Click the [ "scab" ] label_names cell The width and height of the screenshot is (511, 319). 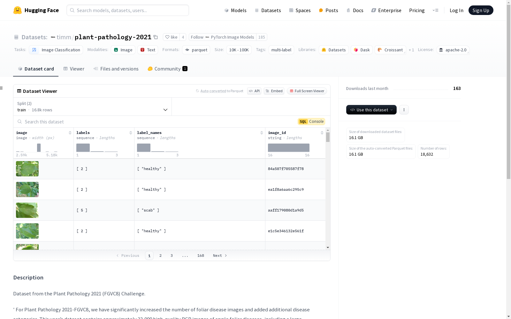(200, 210)
